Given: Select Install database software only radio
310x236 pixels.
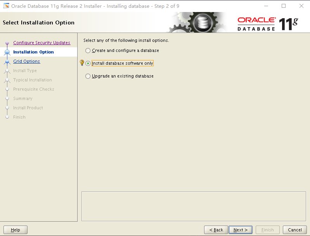Looking at the screenshot, I should pyautogui.click(x=88, y=64).
